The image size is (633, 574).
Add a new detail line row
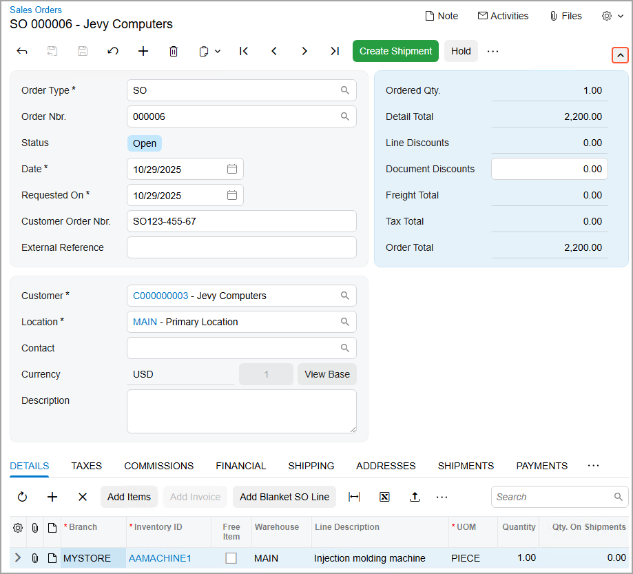pos(52,498)
